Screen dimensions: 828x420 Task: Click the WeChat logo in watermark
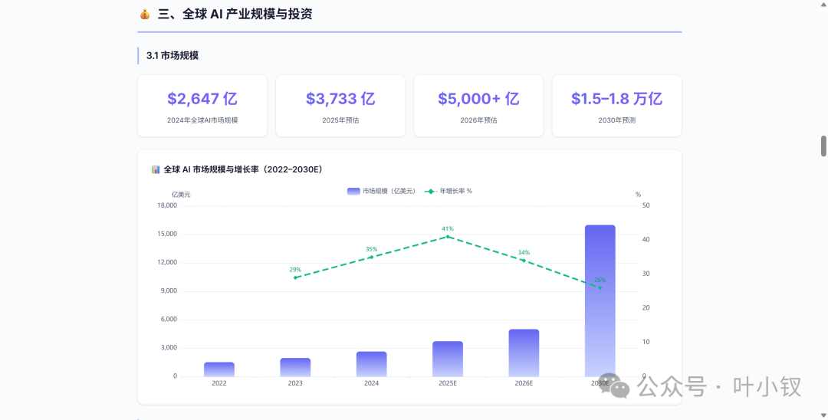[620, 389]
